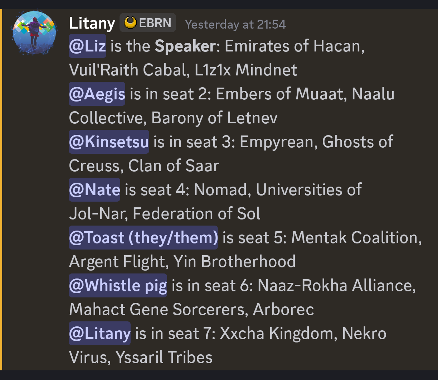This screenshot has width=438, height=380.
Task: Select the @Kinsetsu mention
Action: (x=109, y=142)
